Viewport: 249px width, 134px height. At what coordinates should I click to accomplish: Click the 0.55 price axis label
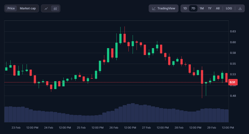233,64
